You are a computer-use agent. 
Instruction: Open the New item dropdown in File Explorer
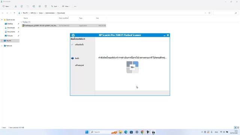[6, 6]
